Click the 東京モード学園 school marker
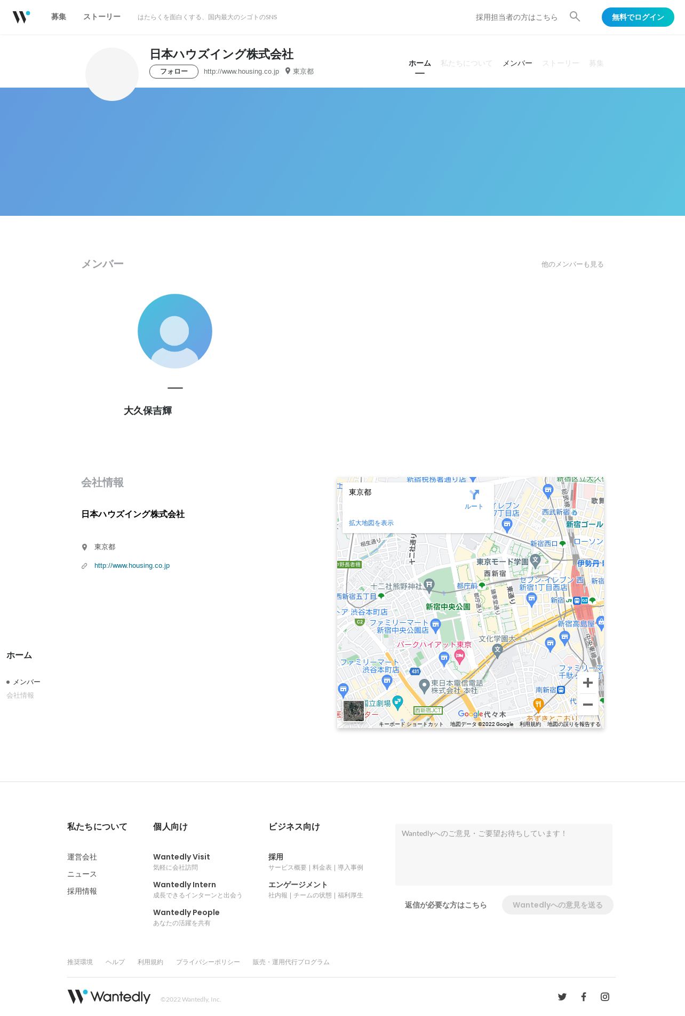Viewport: 685px width, 1016px height. pyautogui.click(x=536, y=561)
